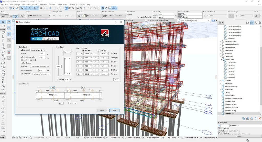Open the File menu
The image size is (262, 142).
coord(2,5)
